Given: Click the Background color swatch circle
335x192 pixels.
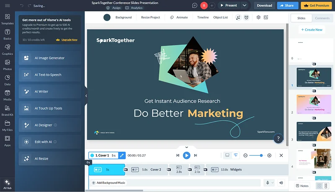Looking at the screenshot, I should click(x=107, y=18).
